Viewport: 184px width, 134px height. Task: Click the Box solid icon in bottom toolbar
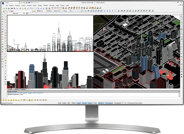[3, 100]
